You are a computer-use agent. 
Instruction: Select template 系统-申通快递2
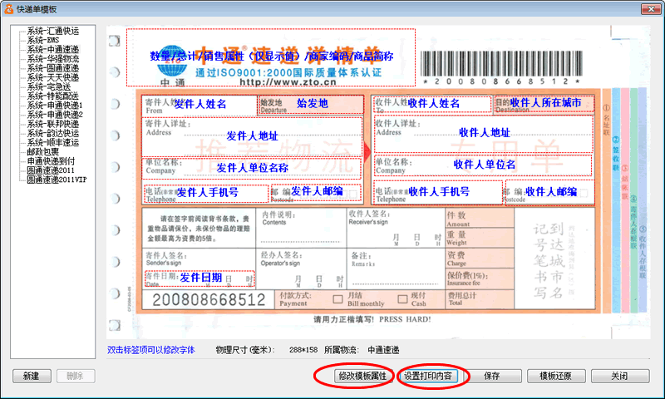tap(55, 115)
